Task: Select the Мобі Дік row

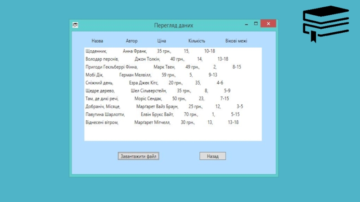Action: (173, 75)
